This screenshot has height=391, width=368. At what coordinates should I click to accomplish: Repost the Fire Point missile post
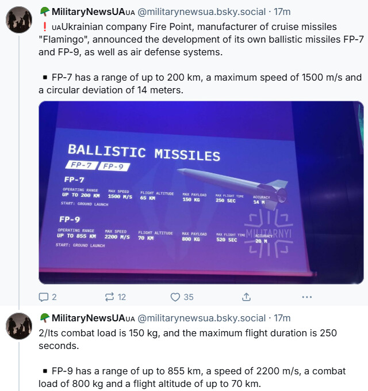tap(109, 297)
